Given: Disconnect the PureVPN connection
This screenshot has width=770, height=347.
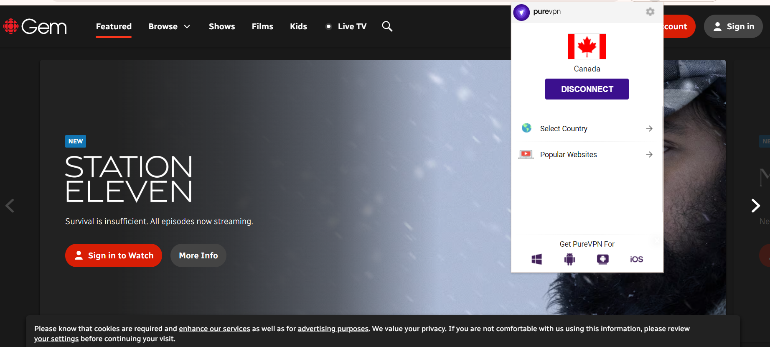Looking at the screenshot, I should [587, 89].
